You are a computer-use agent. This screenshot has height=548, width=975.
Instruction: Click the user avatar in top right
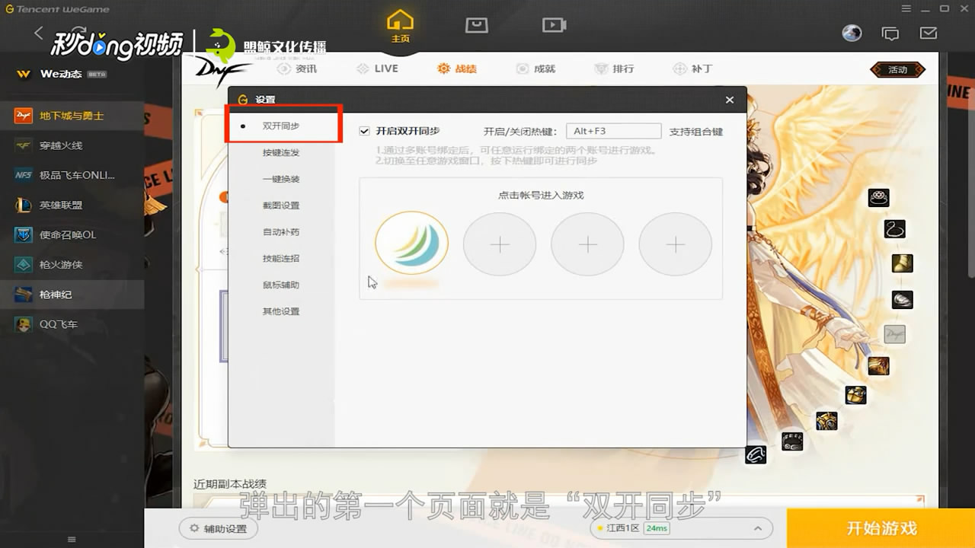[852, 33]
